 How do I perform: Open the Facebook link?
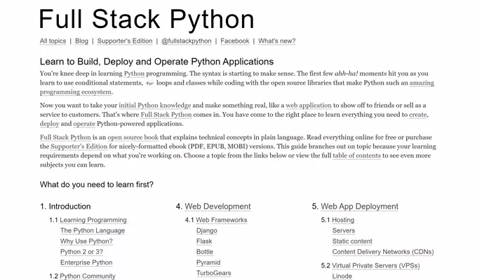[235, 41]
